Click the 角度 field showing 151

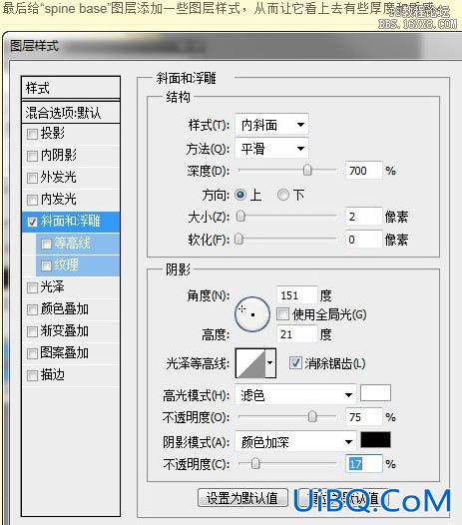297,295
